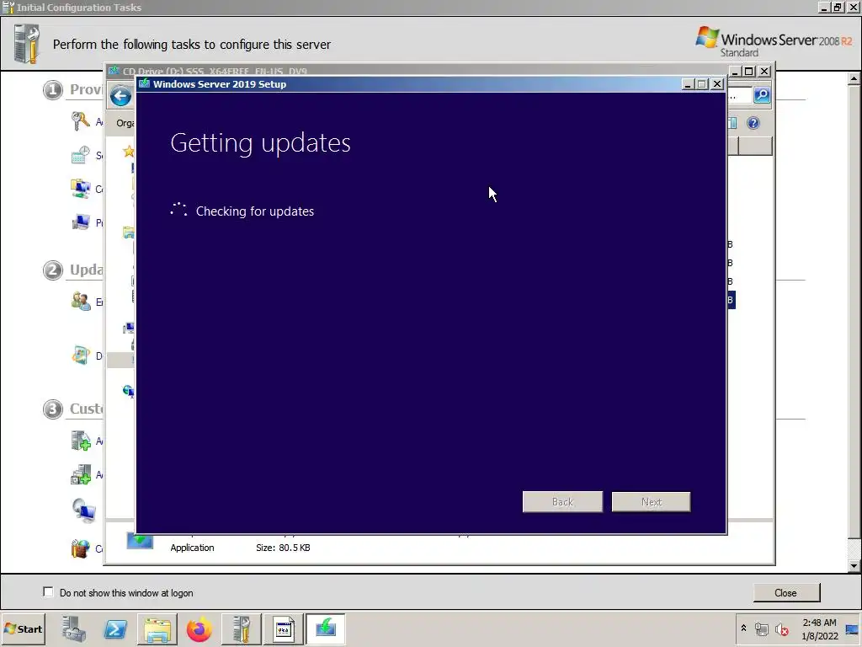Click the muted volume tray icon
Viewport: 862px width, 647px height.
point(782,628)
